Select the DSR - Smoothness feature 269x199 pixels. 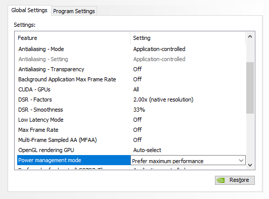click(x=40, y=110)
